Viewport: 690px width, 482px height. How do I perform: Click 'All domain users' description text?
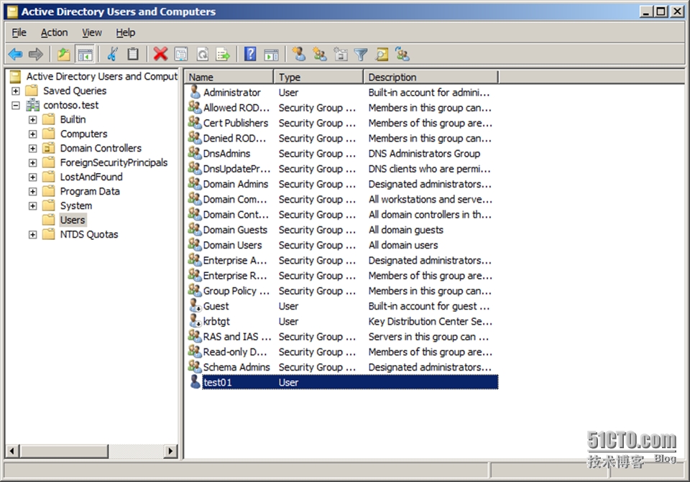coord(403,245)
